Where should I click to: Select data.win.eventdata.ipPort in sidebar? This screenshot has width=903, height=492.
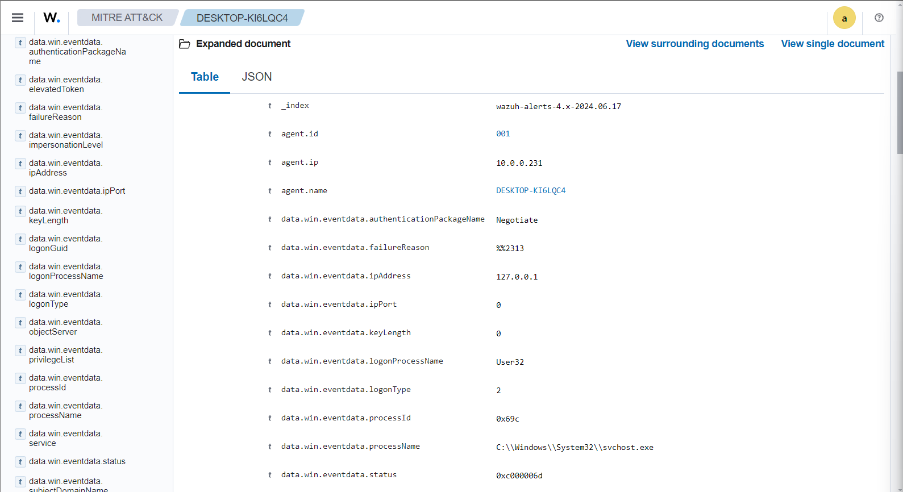(x=77, y=191)
